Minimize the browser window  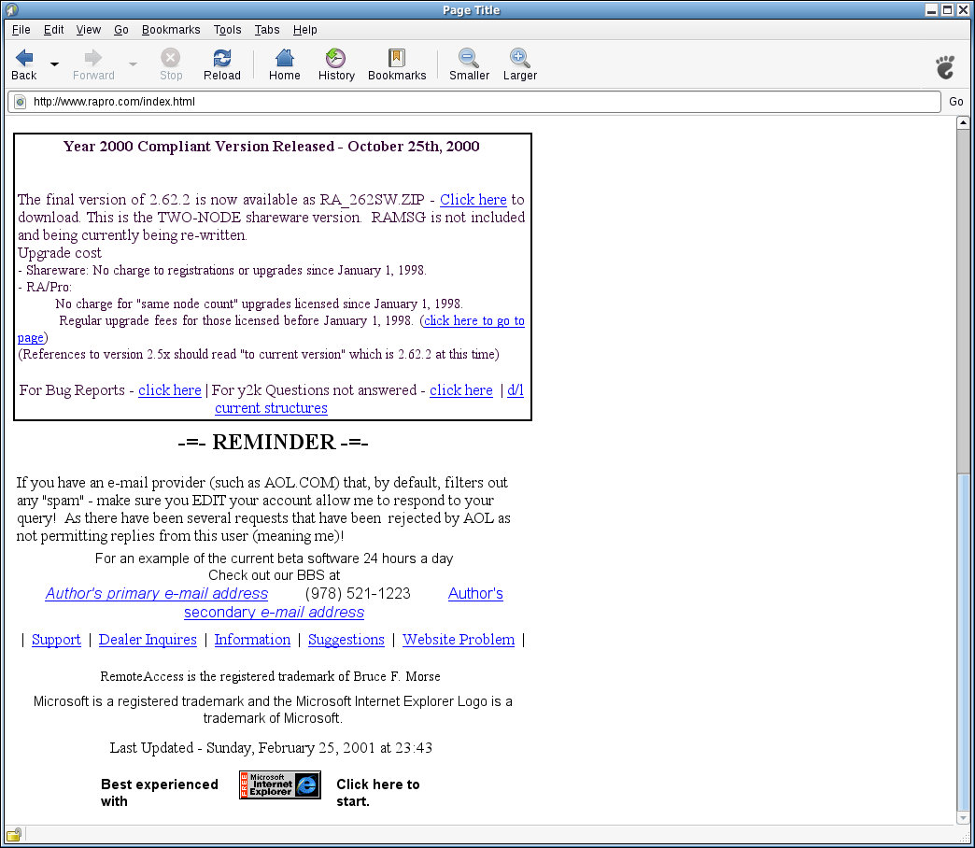click(x=931, y=10)
